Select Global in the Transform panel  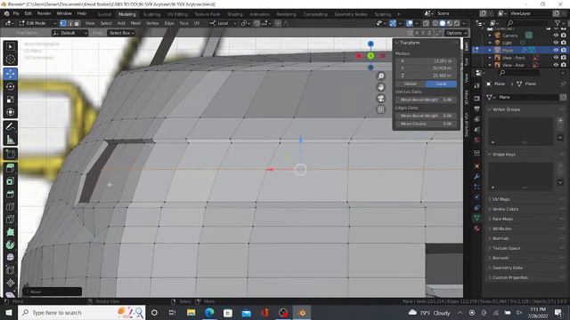click(410, 84)
